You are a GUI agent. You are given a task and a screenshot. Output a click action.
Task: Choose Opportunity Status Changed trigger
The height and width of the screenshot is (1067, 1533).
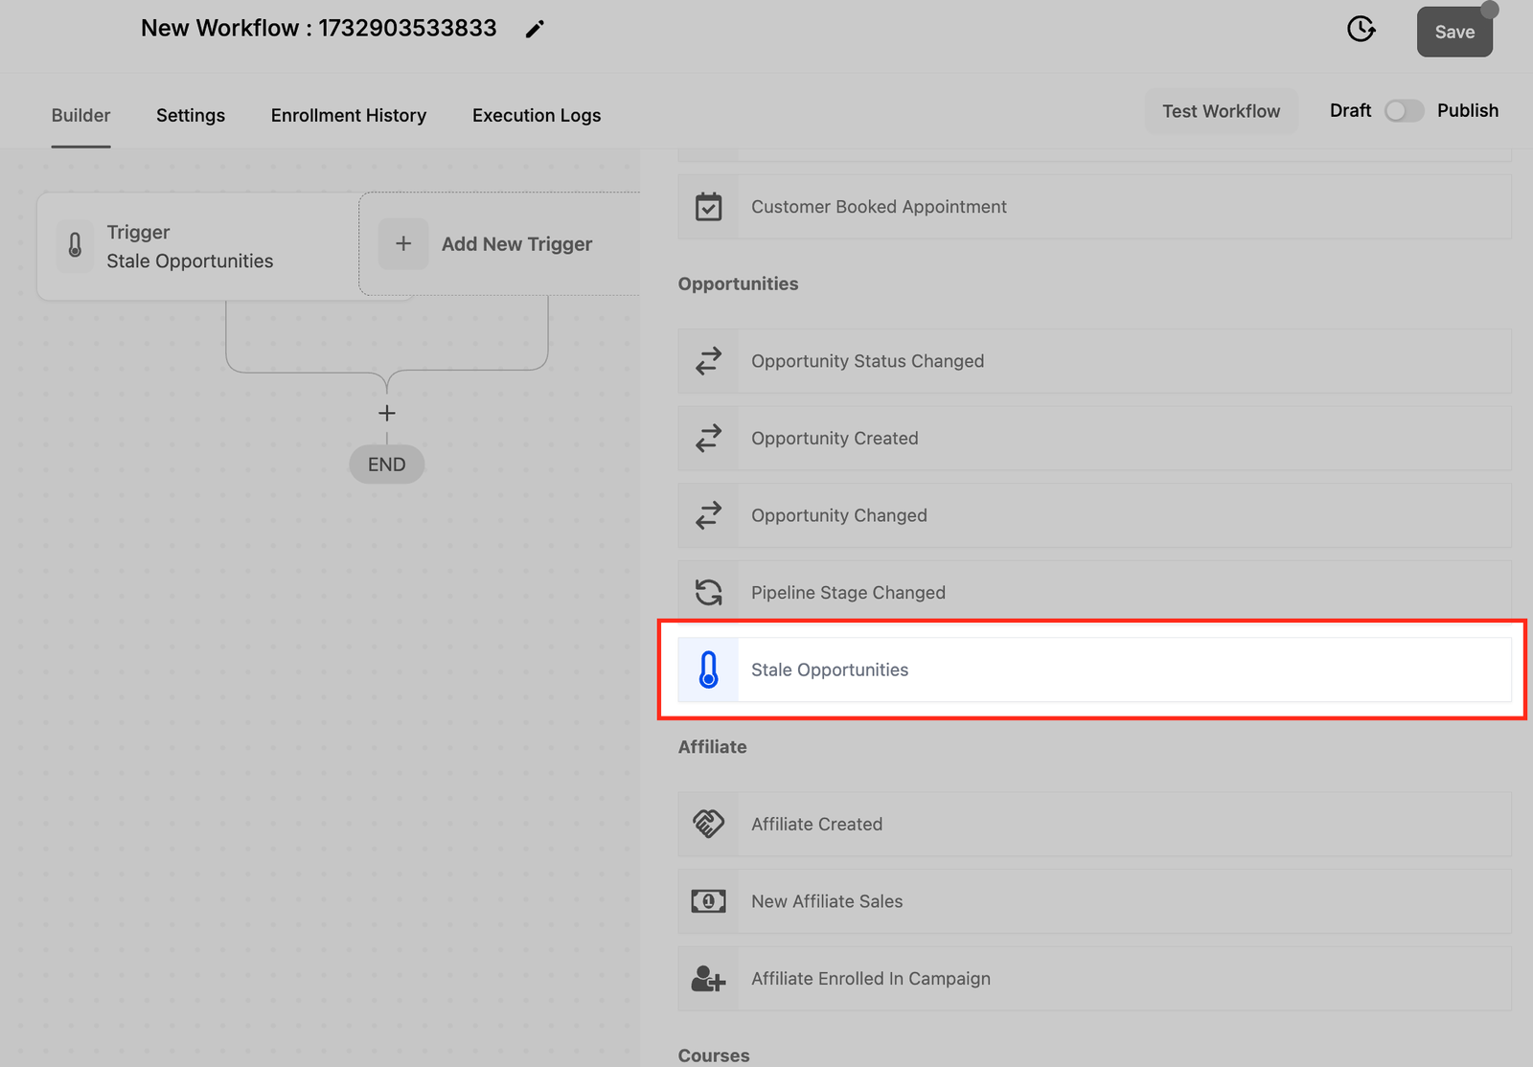point(867,361)
